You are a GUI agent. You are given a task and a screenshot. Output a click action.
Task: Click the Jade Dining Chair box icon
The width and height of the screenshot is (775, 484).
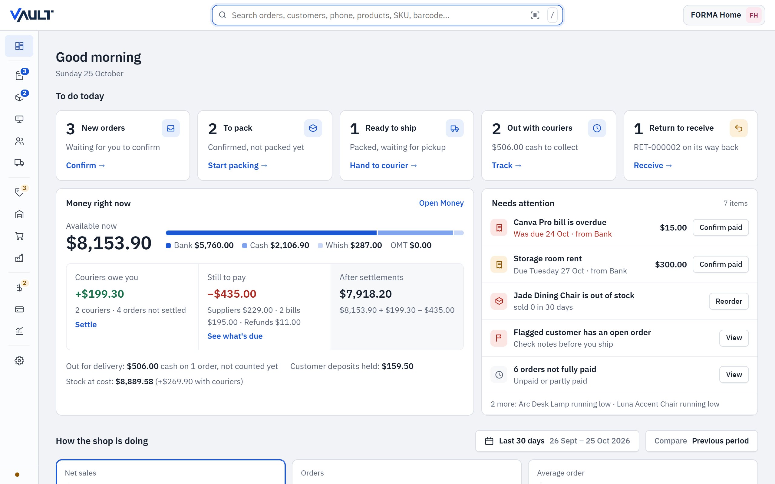tap(499, 301)
